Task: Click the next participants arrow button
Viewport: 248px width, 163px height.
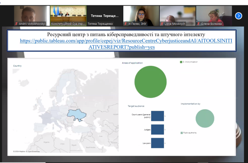Action: click(238, 15)
